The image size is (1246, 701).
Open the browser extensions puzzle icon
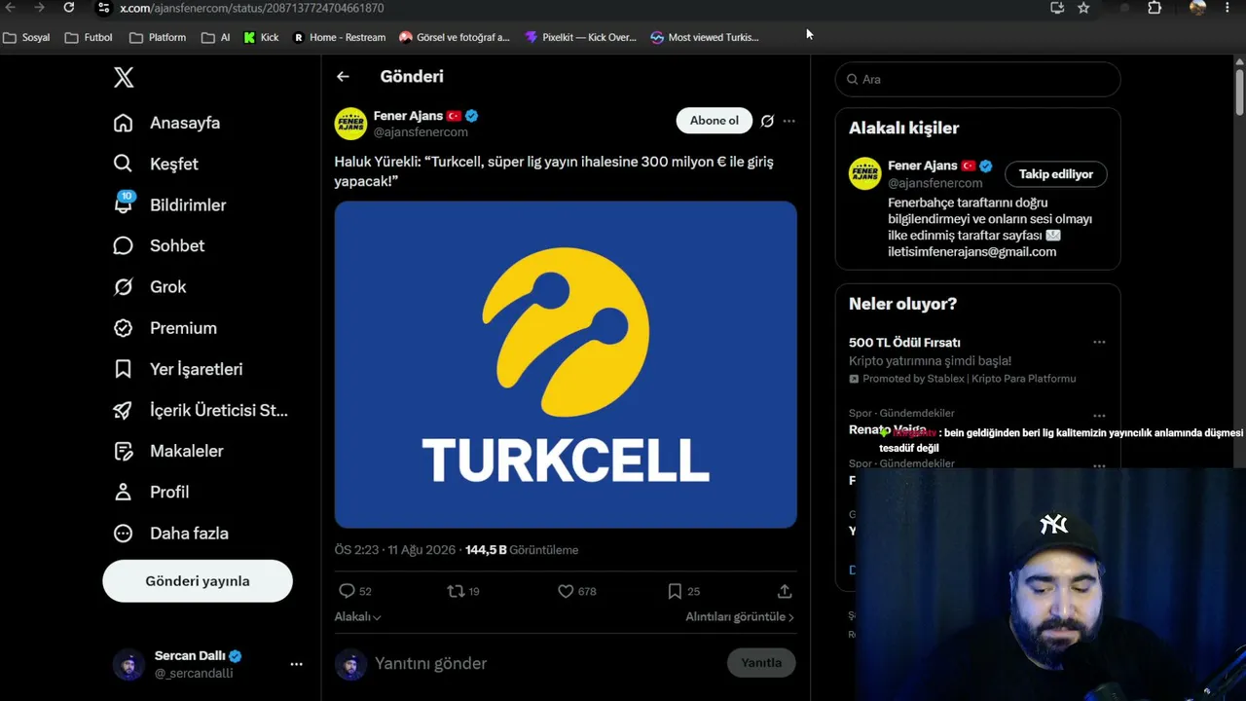[1154, 8]
